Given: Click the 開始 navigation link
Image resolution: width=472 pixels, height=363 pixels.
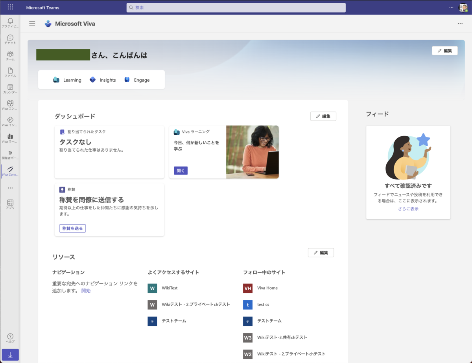Looking at the screenshot, I should [x=86, y=291].
